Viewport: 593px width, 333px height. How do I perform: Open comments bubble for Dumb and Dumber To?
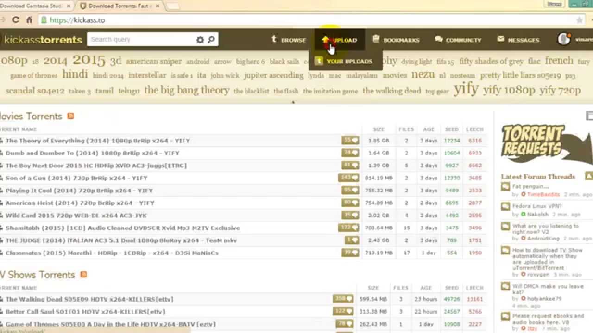coord(350,153)
